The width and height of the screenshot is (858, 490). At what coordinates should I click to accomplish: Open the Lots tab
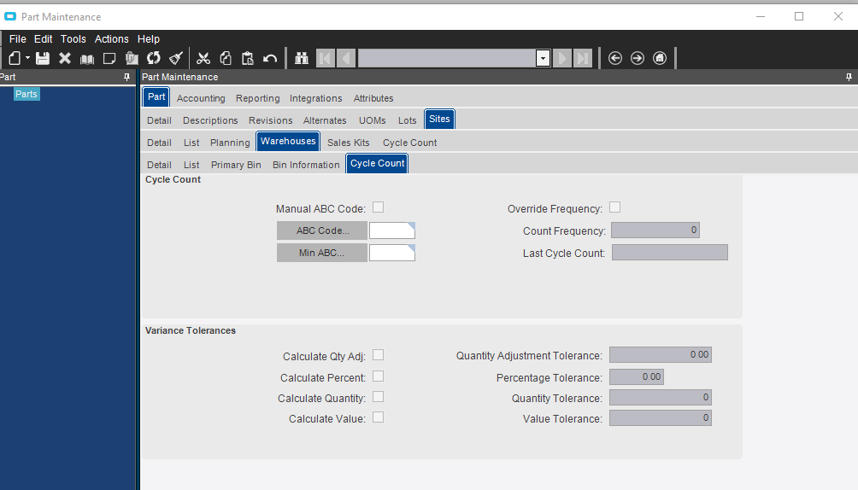click(407, 120)
